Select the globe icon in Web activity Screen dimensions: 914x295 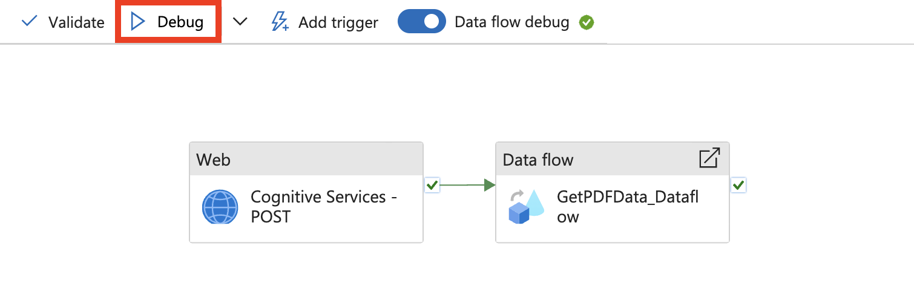220,207
